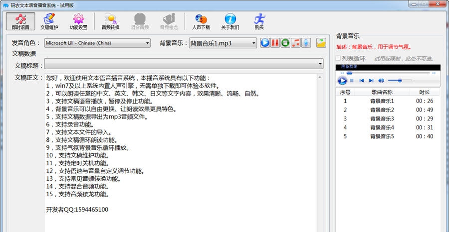Click the line 6，支持录音功能。
Image resolution: width=449 pixels, height=232 pixels.
(70, 124)
